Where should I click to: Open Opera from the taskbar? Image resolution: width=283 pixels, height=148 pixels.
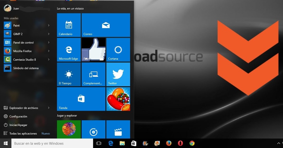pyautogui.click(x=180, y=143)
